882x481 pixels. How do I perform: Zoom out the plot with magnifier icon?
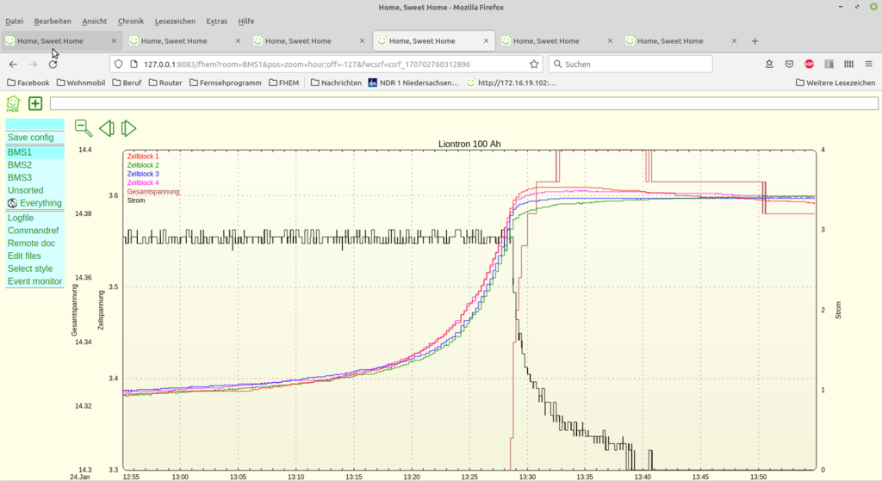coord(84,128)
